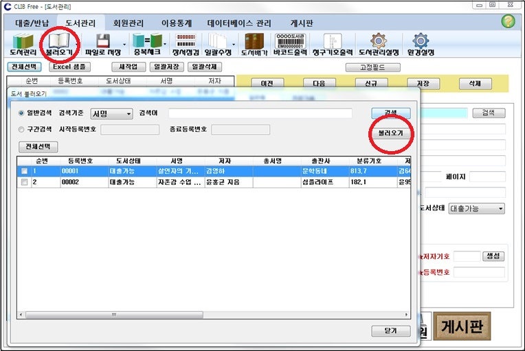Click the 다음 button
This screenshot has width=525, height=351.
[x=319, y=83]
